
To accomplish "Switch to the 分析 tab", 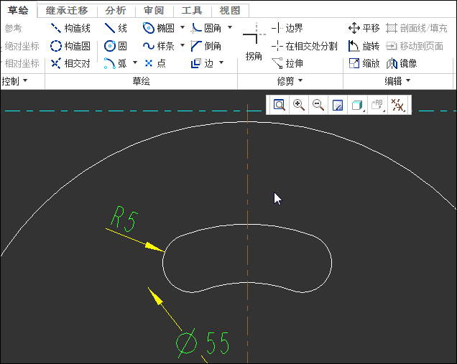I will [x=115, y=10].
